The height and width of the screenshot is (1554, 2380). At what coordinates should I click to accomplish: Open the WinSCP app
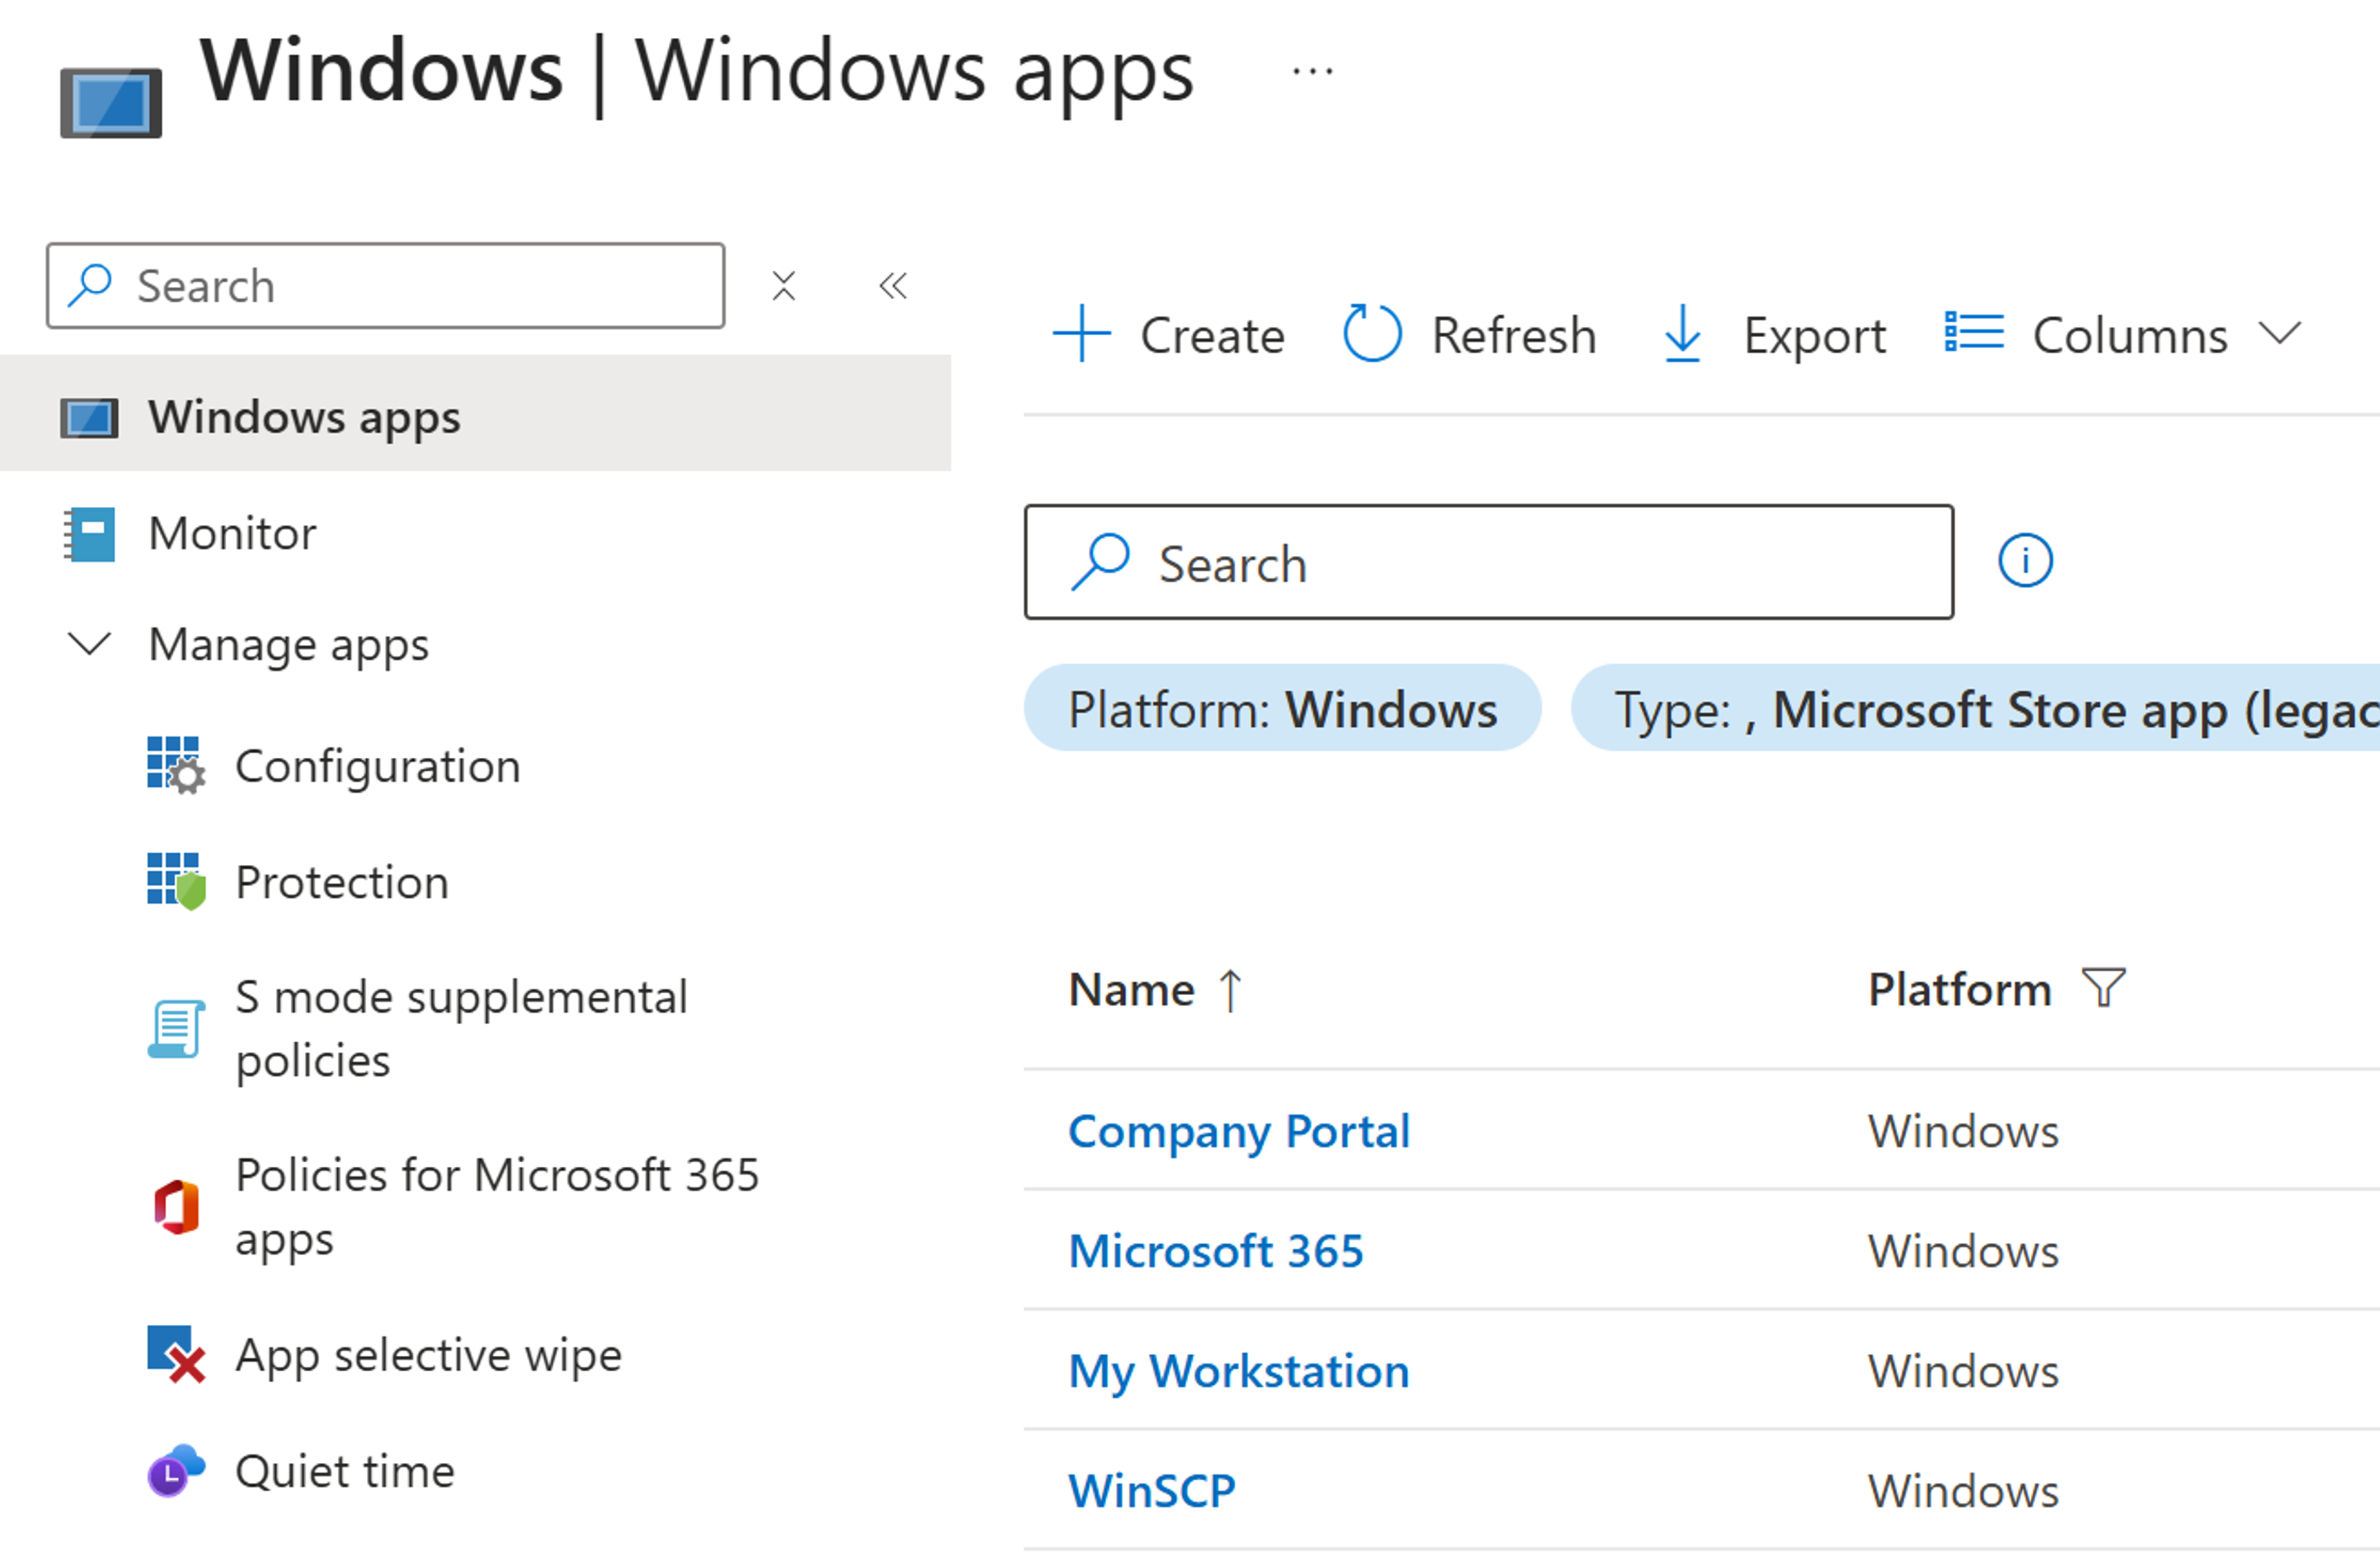point(1152,1492)
